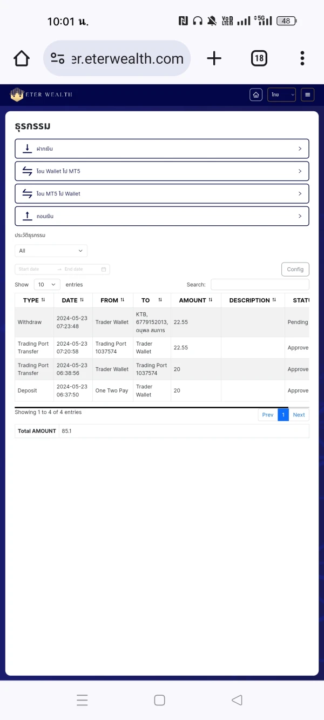Select the Withdraw row type cell

34,322
